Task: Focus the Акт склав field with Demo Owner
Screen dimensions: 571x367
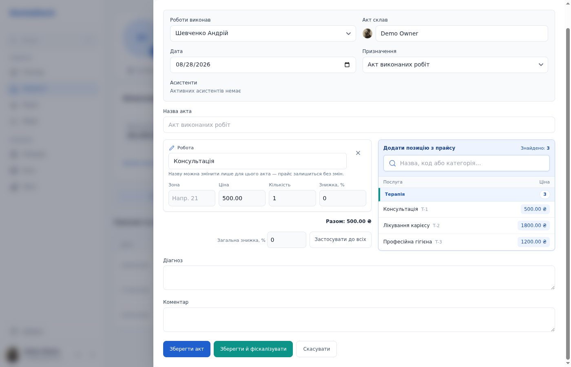Action: pos(462,33)
